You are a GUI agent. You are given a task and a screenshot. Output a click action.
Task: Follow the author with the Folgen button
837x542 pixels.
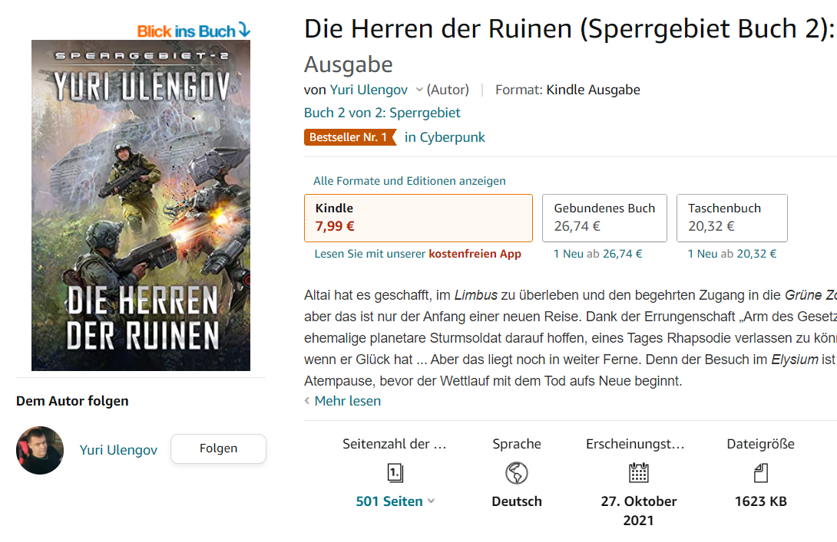click(218, 448)
